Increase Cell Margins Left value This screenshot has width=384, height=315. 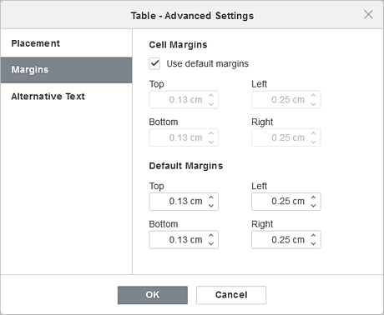pyautogui.click(x=313, y=95)
